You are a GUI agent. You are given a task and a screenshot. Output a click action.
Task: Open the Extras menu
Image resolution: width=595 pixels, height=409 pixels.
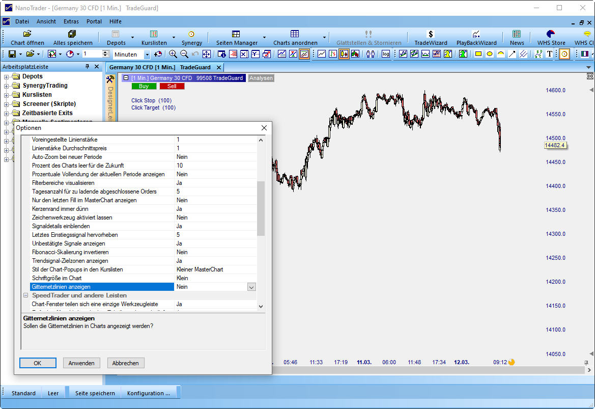[71, 21]
